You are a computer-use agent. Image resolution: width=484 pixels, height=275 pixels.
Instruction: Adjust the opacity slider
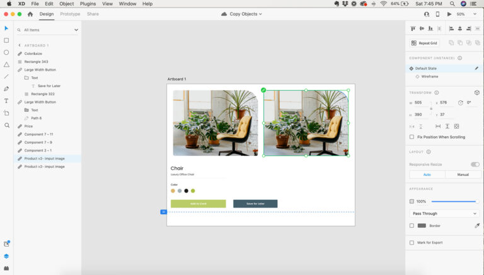tap(454, 201)
